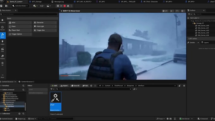Expand the Collections section
This screenshot has width=215, height=121.
click(1, 114)
